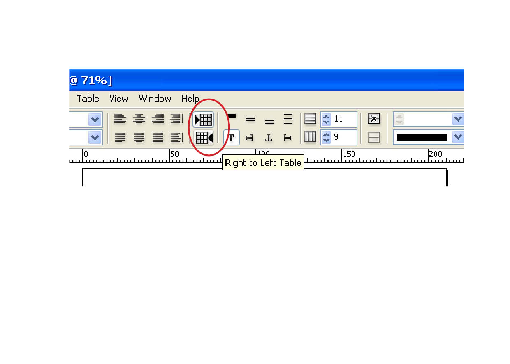Rotate cell text 90 degrees
510x364 pixels.
pos(250,138)
